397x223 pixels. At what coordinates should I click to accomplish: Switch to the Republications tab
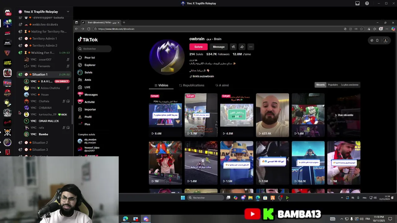(x=192, y=85)
